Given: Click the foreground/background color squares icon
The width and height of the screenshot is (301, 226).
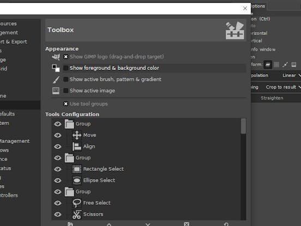Looking at the screenshot, I should pyautogui.click(x=56, y=68).
